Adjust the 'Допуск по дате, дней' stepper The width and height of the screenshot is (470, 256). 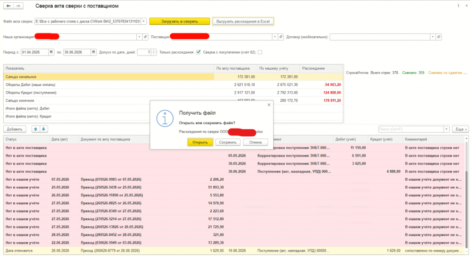[x=154, y=52]
